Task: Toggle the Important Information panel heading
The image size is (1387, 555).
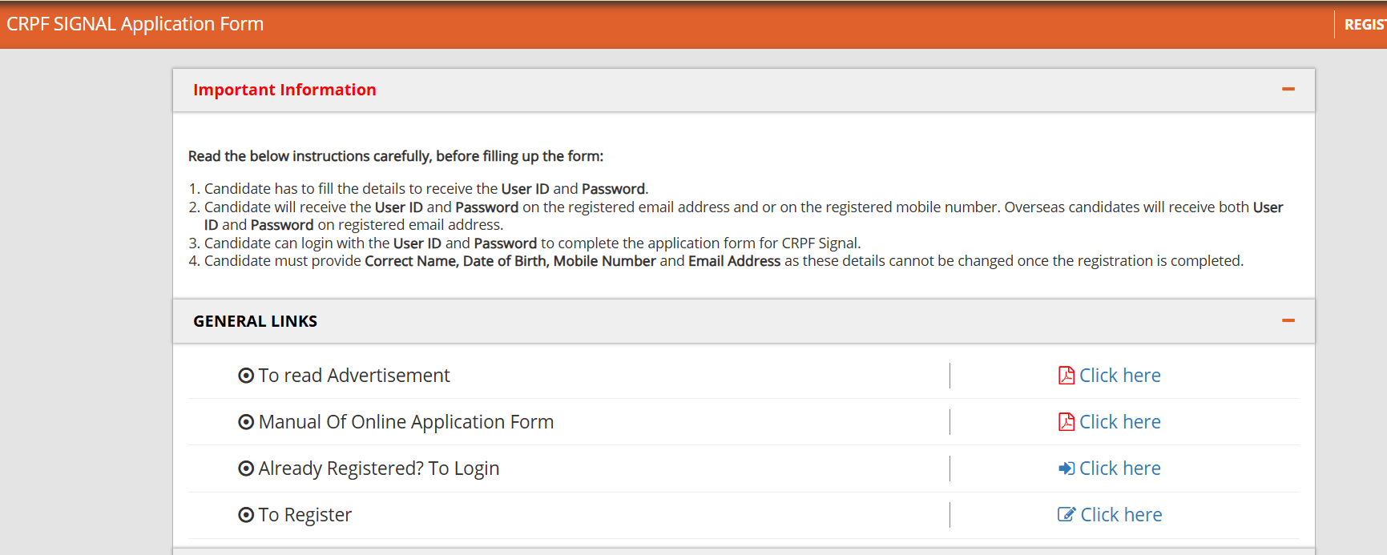Action: (284, 90)
